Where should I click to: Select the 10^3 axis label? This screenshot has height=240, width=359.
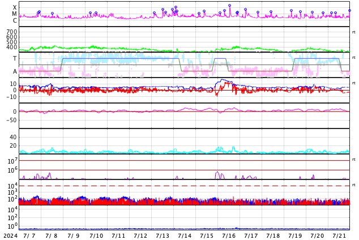(12, 192)
